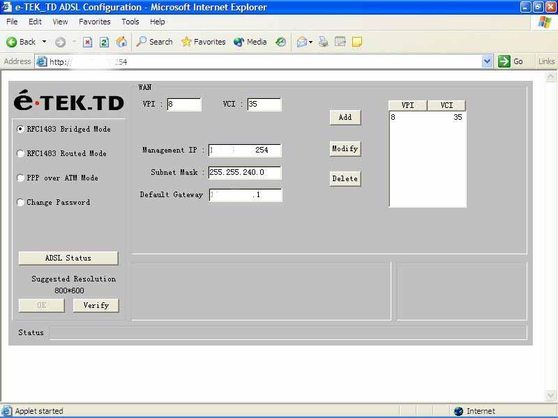Print the page with the printer icon
Image resolution: width=558 pixels, height=418 pixels.
(324, 42)
